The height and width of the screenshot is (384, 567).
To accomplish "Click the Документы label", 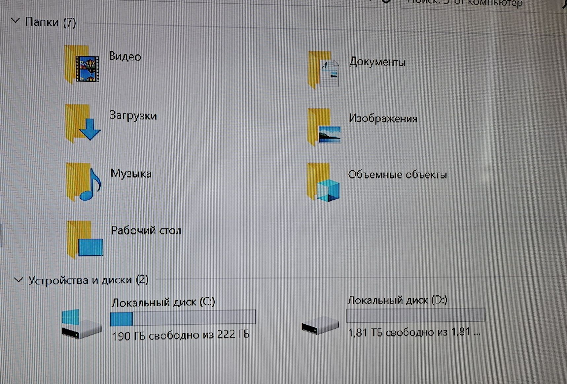I will click(377, 62).
